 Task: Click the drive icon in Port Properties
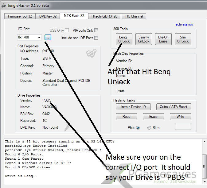pos(91,53)
